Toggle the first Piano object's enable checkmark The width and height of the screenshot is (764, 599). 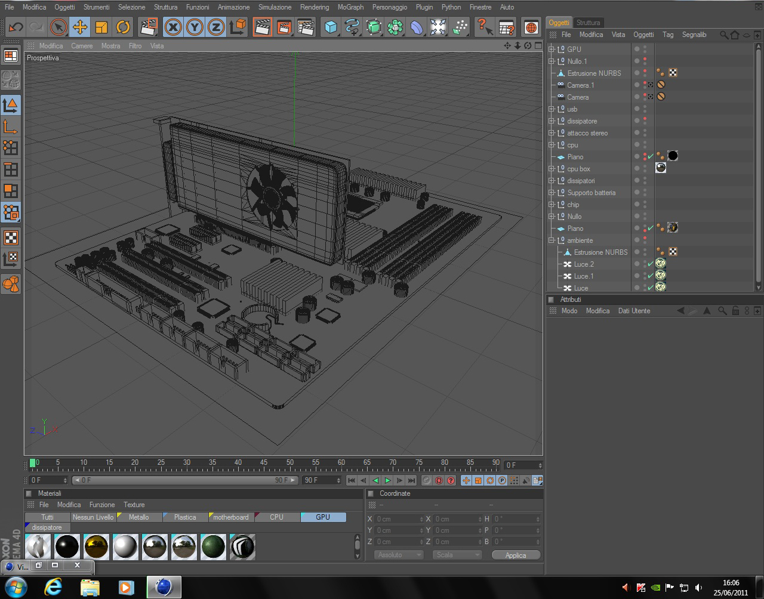pyautogui.click(x=651, y=156)
